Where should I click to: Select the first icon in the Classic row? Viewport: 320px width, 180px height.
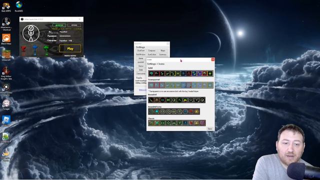pos(151,123)
